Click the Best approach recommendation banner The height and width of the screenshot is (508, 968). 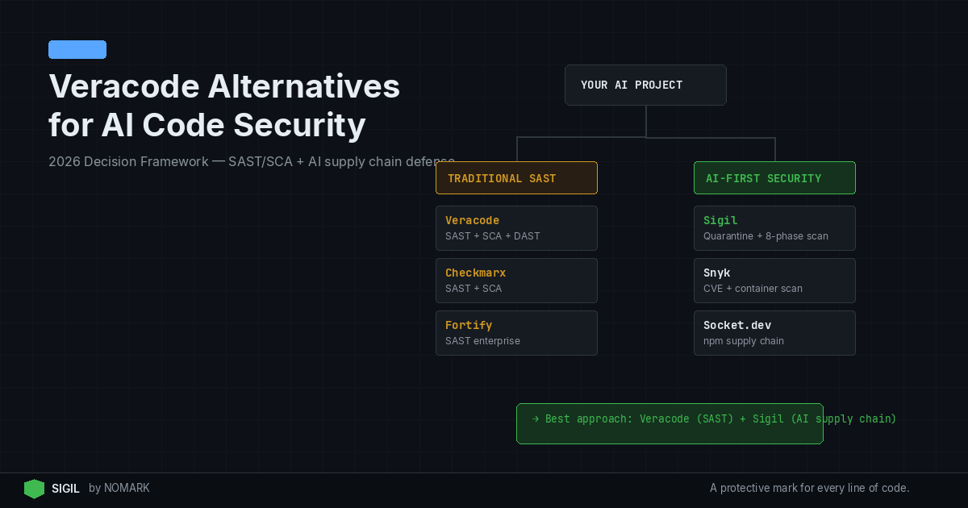tap(670, 424)
